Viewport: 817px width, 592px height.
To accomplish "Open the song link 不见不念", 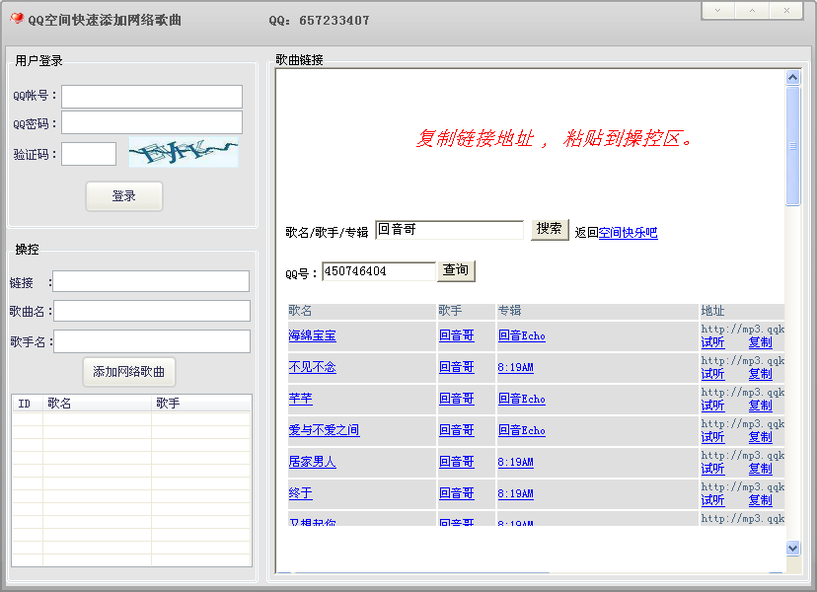I will (x=312, y=367).
